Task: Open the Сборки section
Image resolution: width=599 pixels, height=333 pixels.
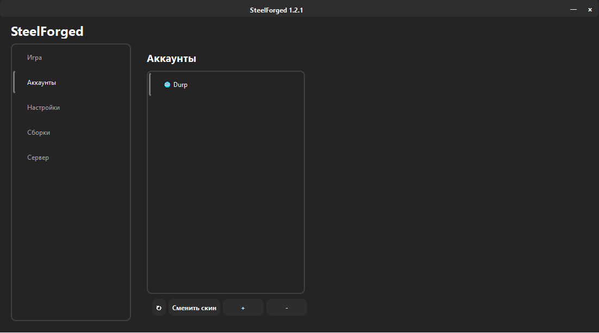Action: [71, 133]
